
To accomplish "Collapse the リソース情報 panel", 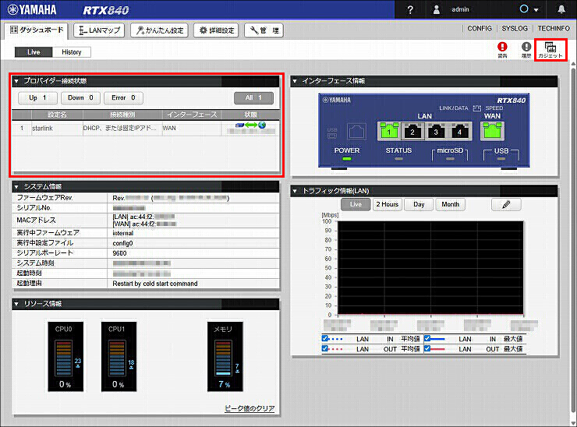I will pyautogui.click(x=16, y=303).
